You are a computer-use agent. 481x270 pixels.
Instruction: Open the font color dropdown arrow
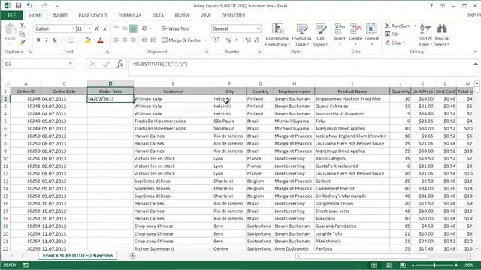(x=106, y=40)
